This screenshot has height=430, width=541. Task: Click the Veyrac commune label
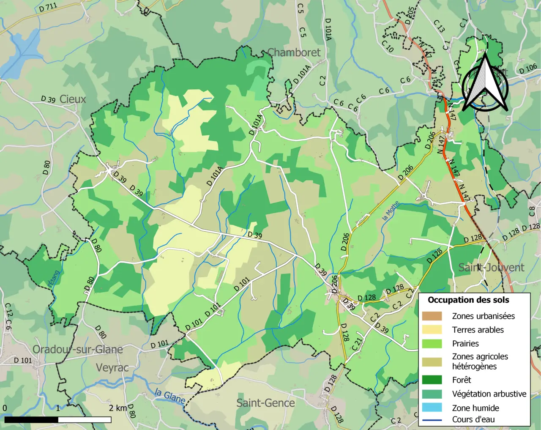click(112, 368)
